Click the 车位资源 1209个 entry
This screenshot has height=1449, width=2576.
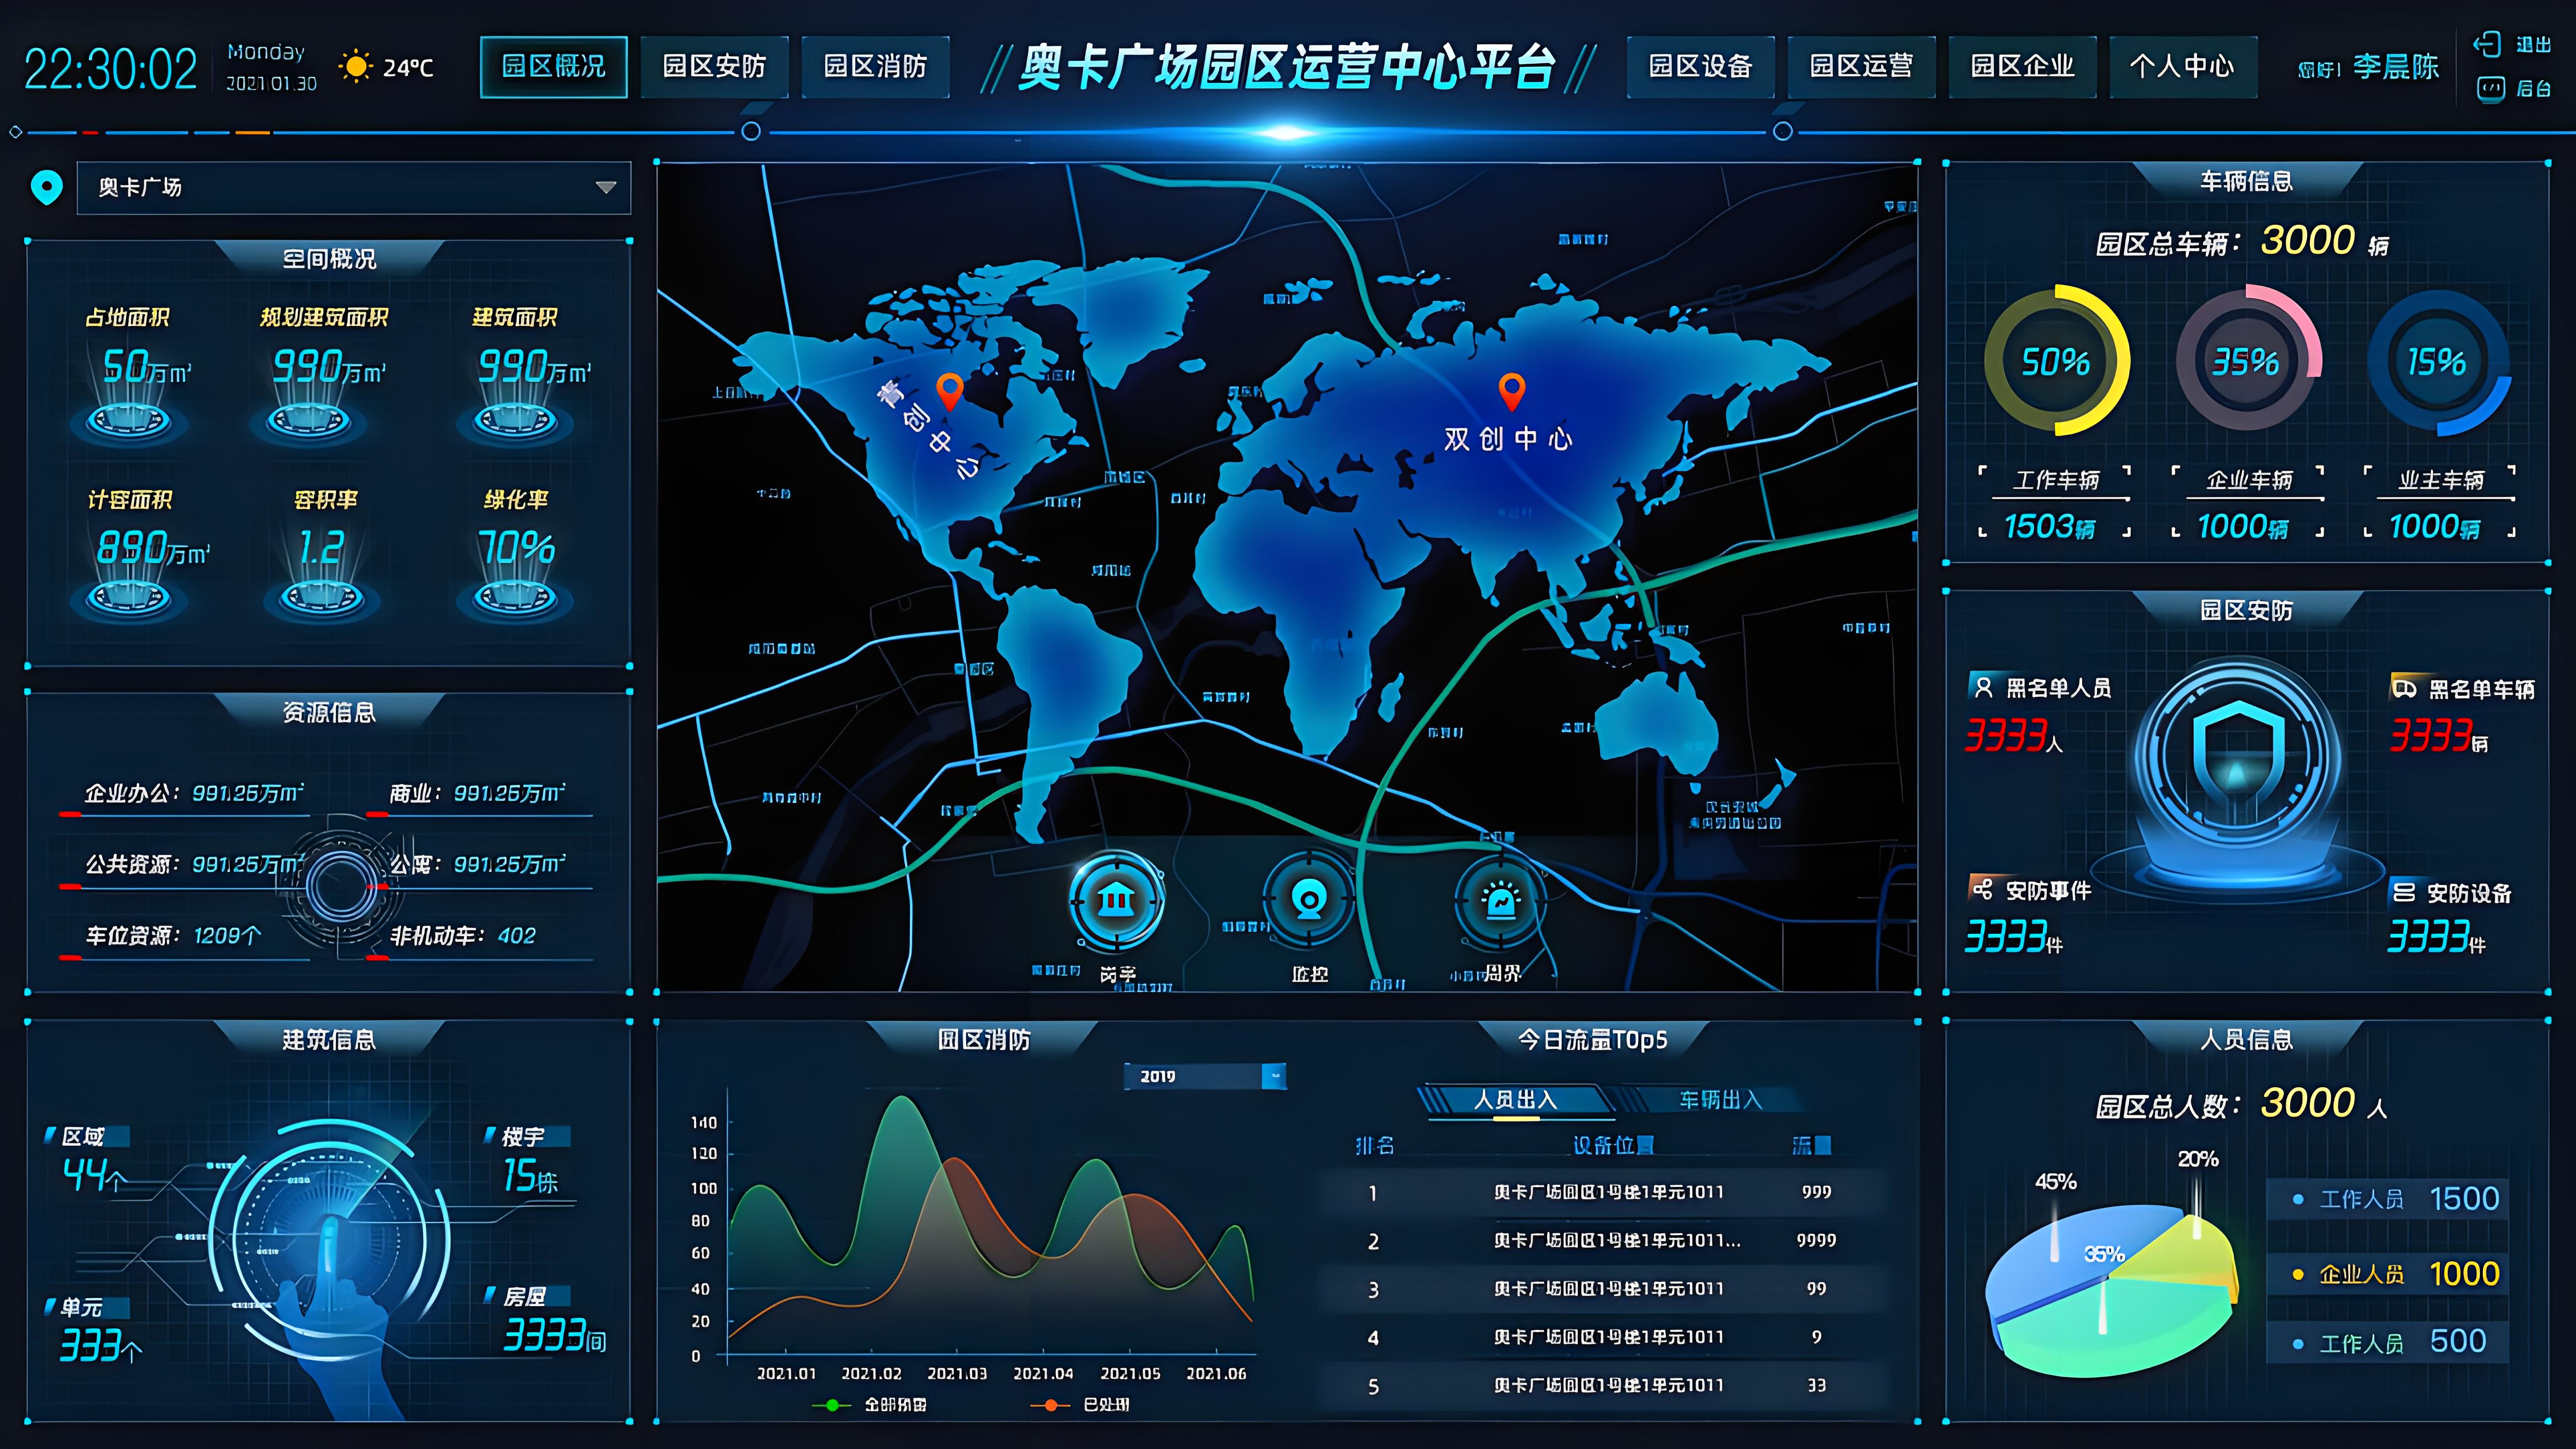tap(173, 935)
